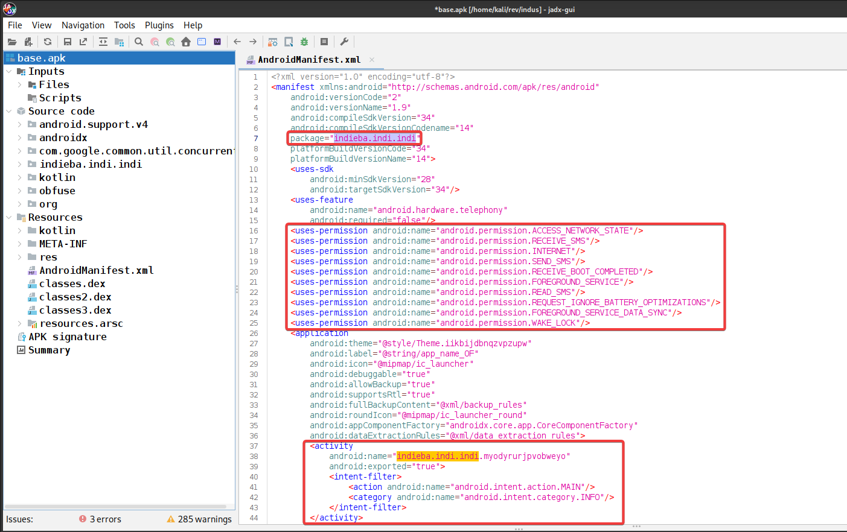Open the Navigation menu

pyautogui.click(x=83, y=25)
